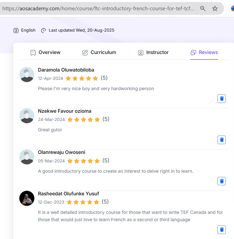Image resolution: width=234 pixels, height=239 pixels.
Task: Delete Nzekwe Favour ozioma's review
Action: click(221, 140)
